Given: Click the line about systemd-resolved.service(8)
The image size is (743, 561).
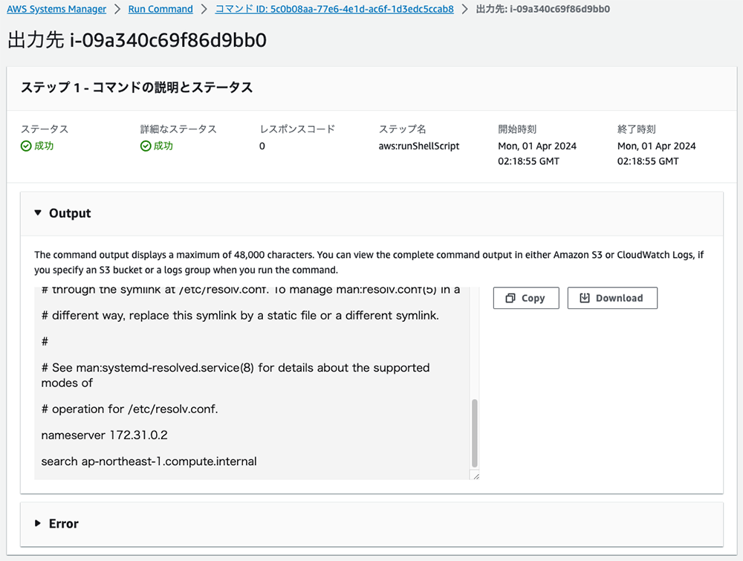Looking at the screenshot, I should (x=236, y=375).
